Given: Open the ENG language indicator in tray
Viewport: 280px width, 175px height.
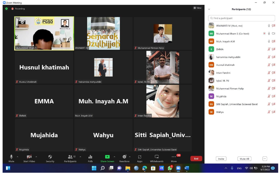Looking at the screenshot, I should tap(239, 168).
